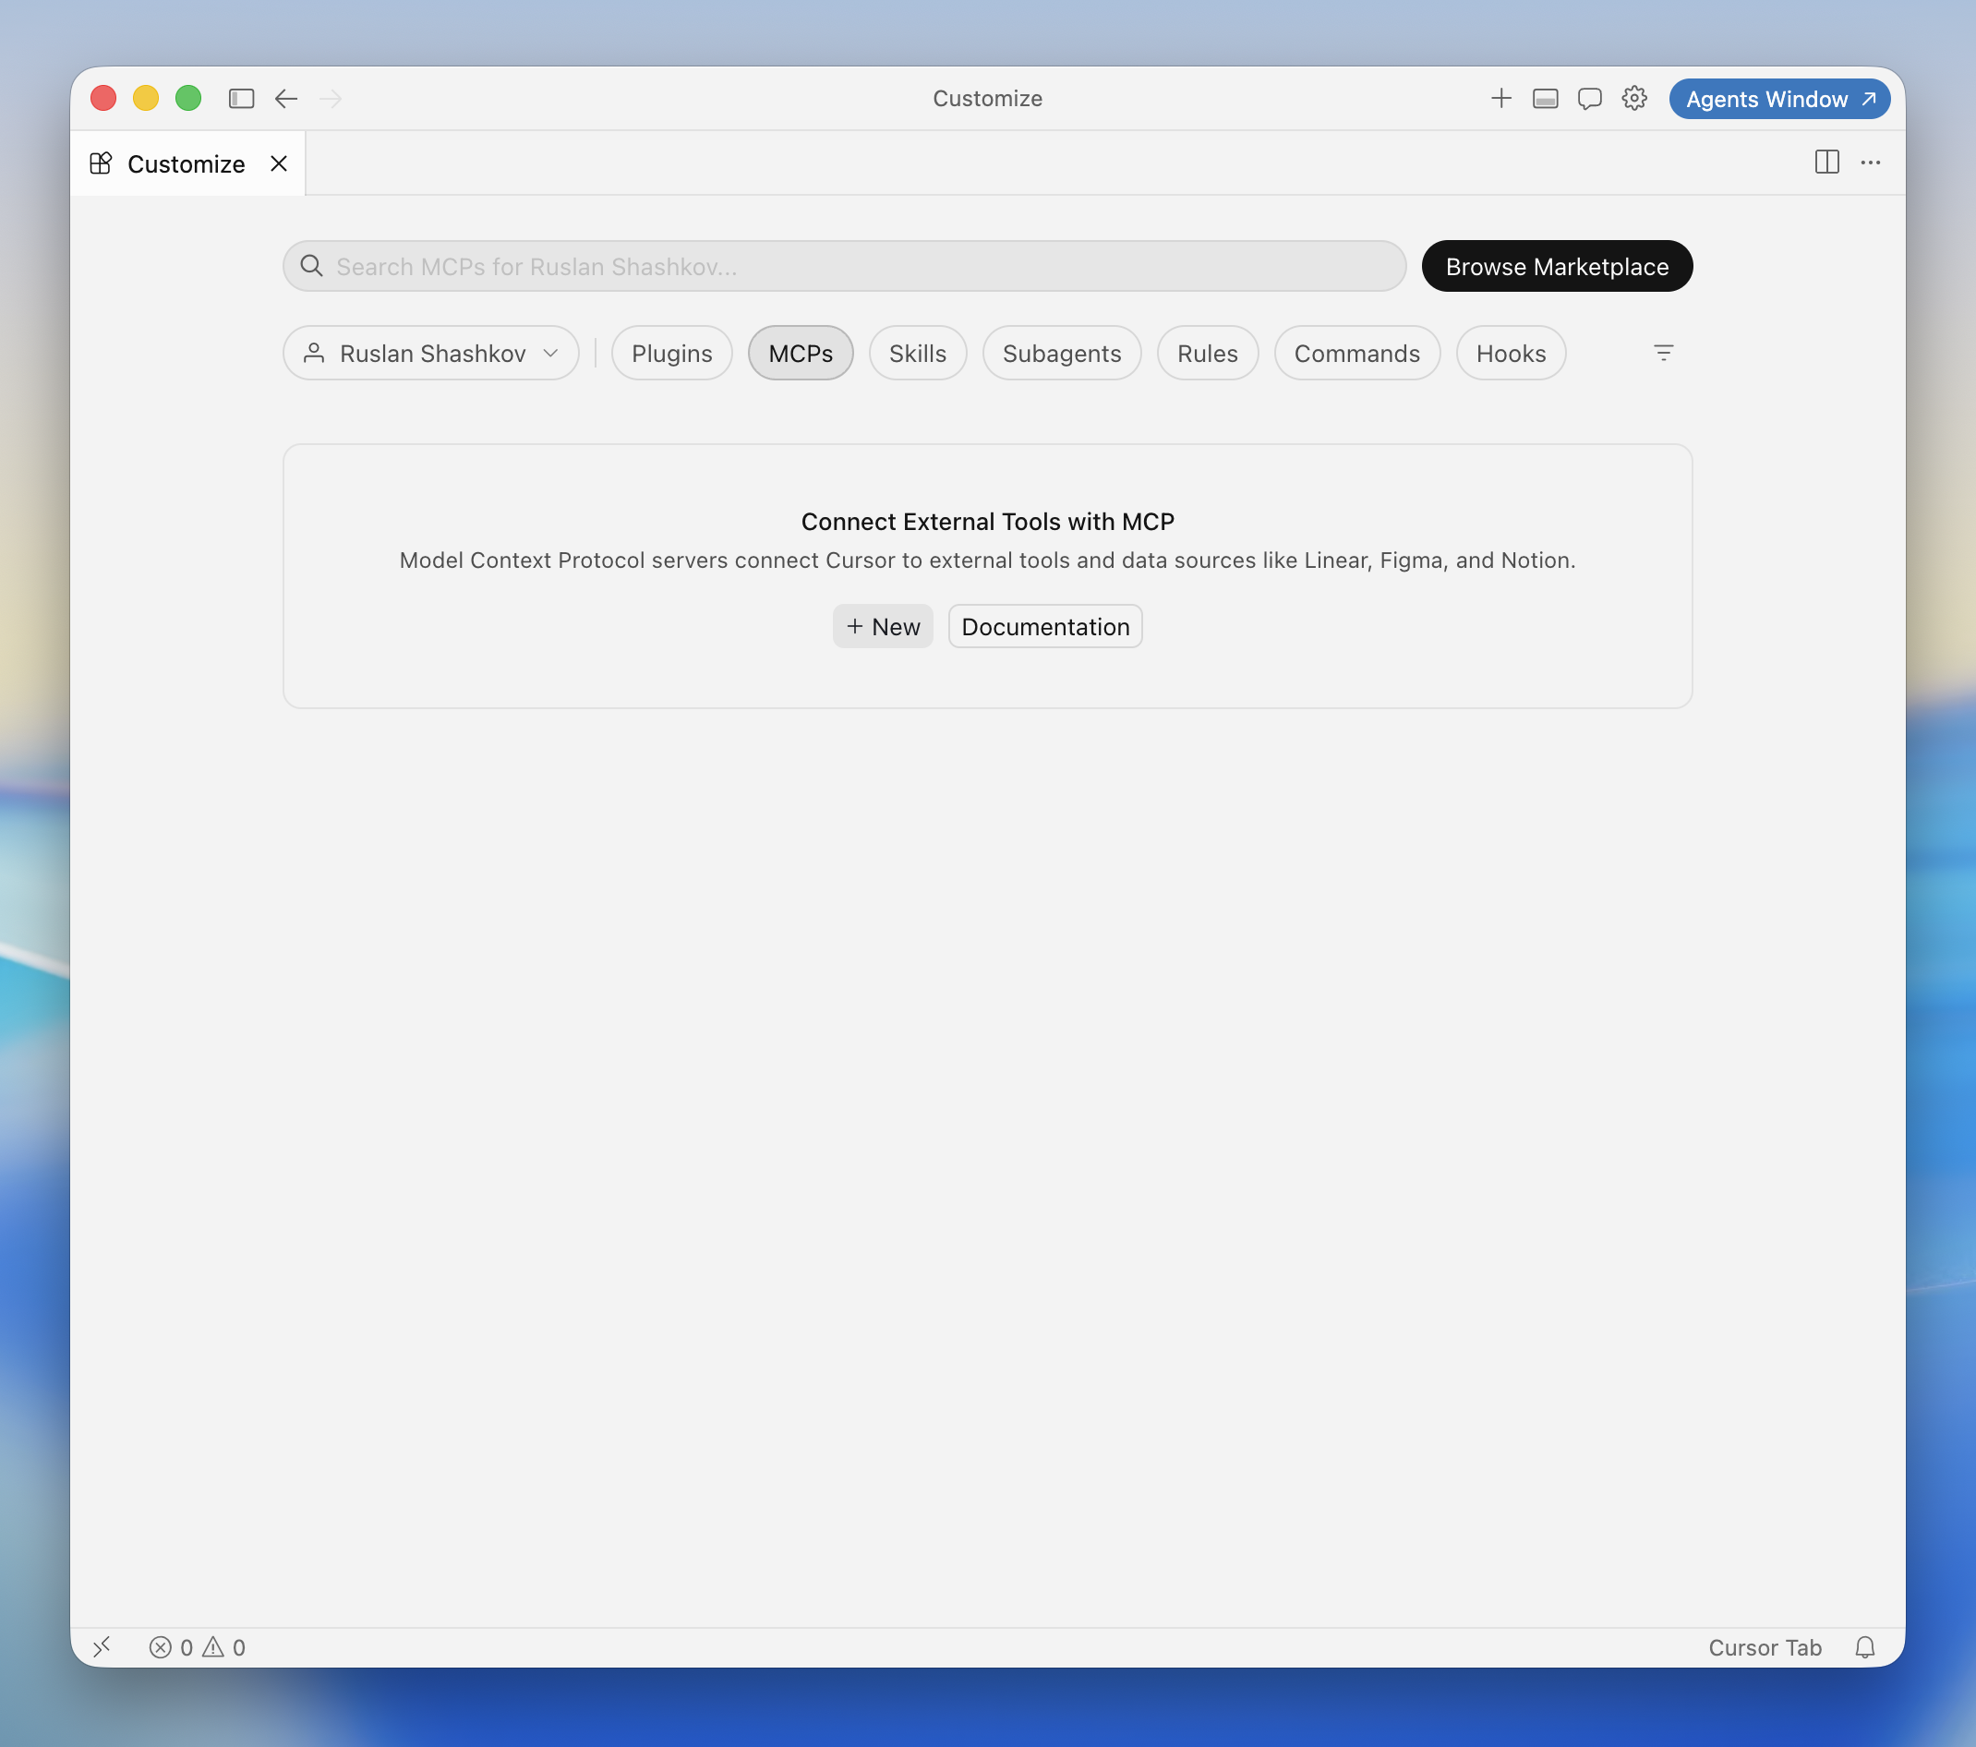Screen dimensions: 1976x1747
Task: Click Cursor Tab in status bar
Action: (1765, 1646)
